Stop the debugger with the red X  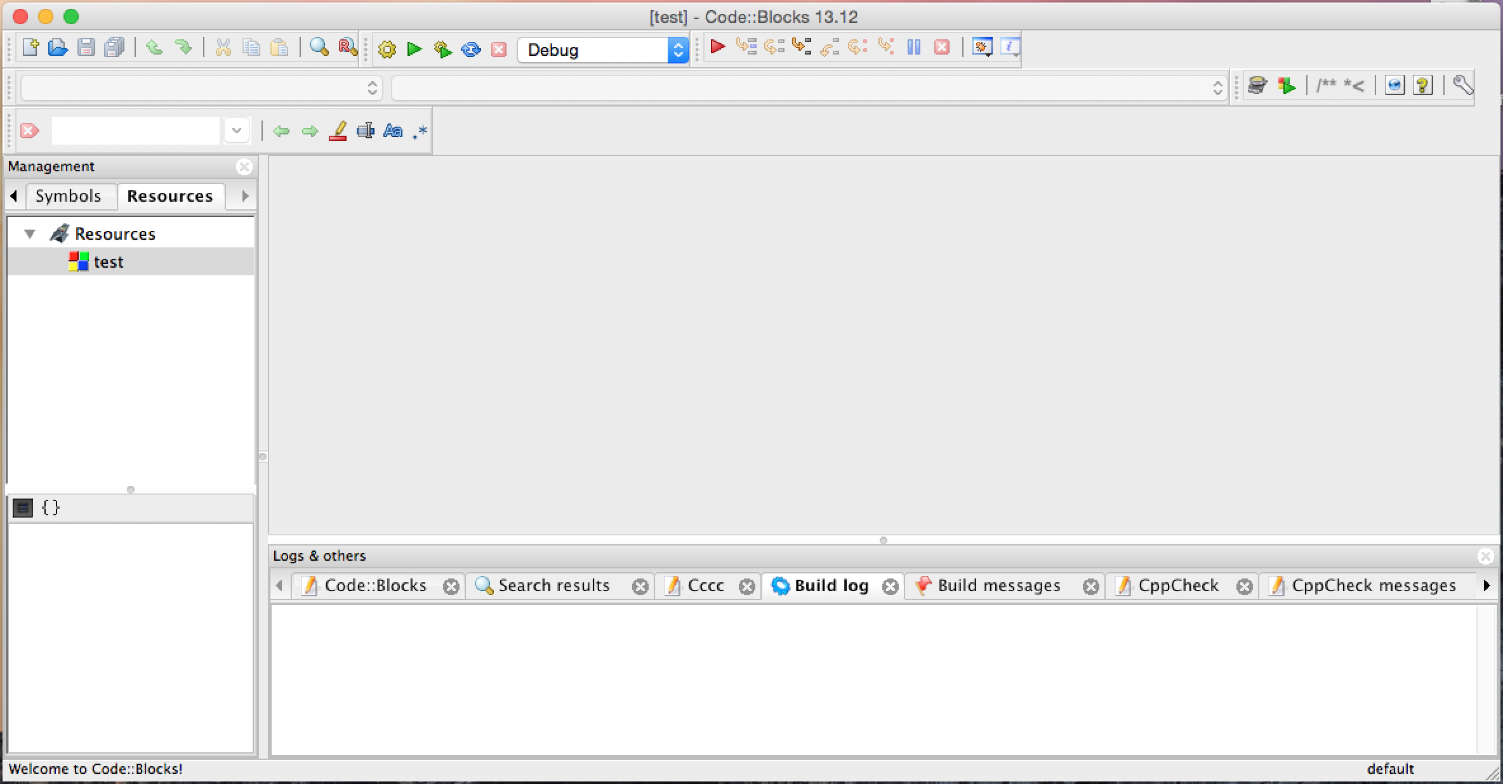[x=942, y=47]
